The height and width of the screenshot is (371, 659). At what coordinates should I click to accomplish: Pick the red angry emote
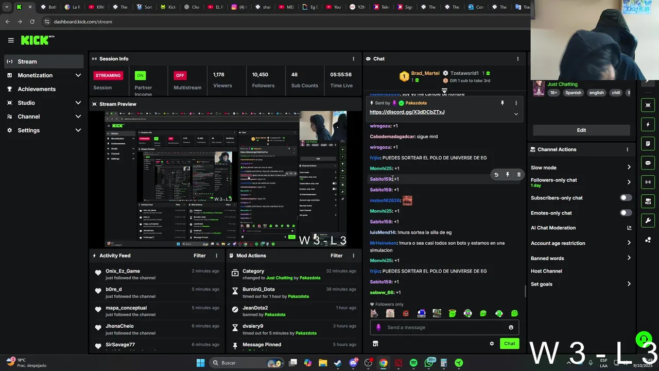point(406,313)
